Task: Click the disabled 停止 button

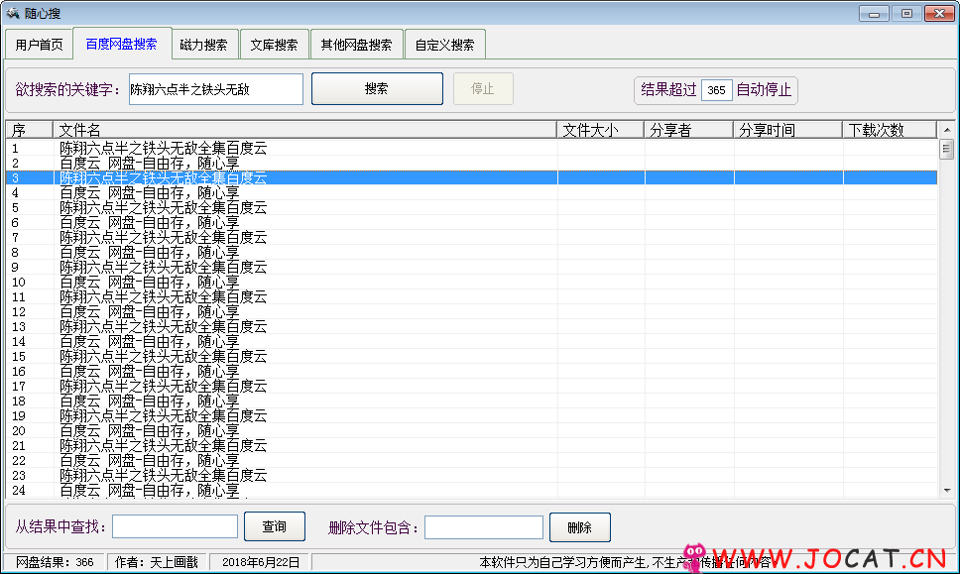Action: click(482, 89)
